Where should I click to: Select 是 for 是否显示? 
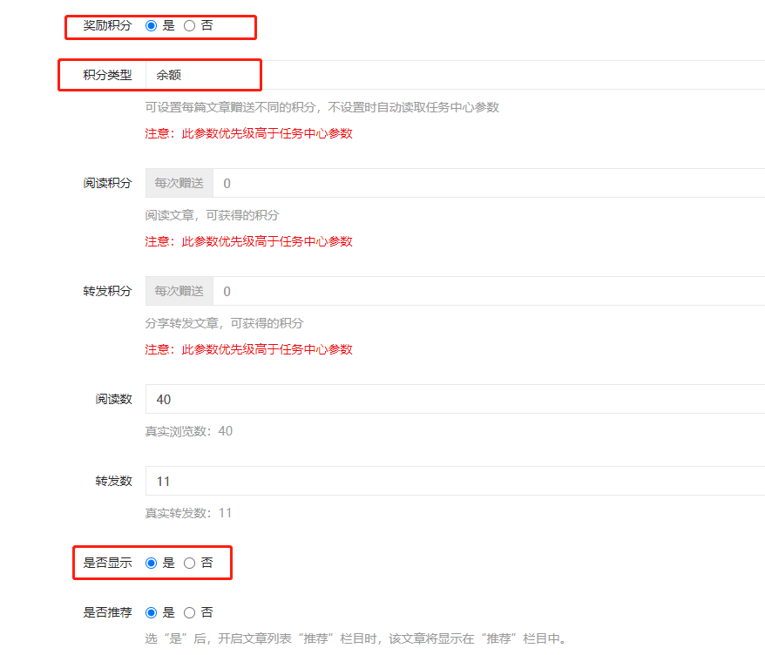[152, 564]
